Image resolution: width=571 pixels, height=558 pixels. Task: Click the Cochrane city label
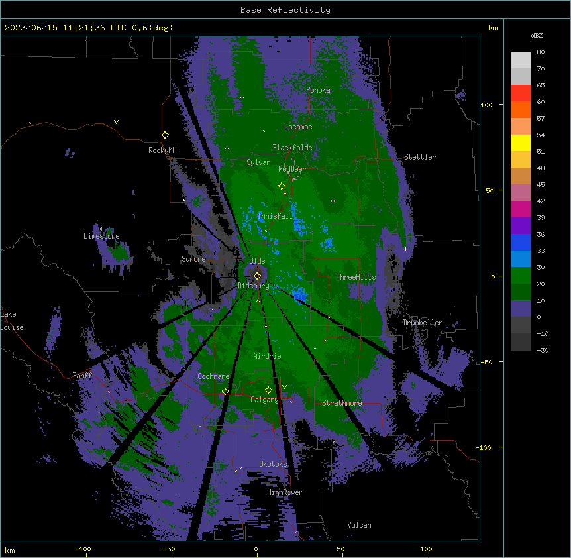(x=213, y=376)
